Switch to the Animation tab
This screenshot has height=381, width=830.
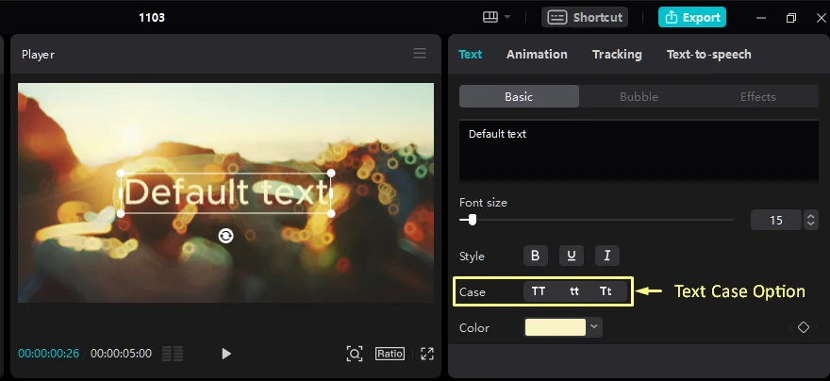click(x=537, y=55)
